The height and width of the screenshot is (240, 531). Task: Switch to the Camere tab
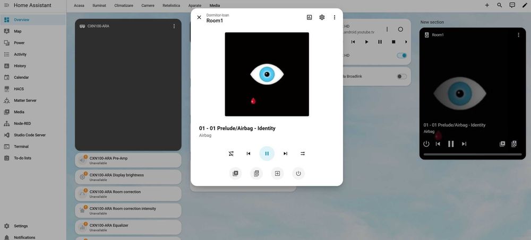148,6
